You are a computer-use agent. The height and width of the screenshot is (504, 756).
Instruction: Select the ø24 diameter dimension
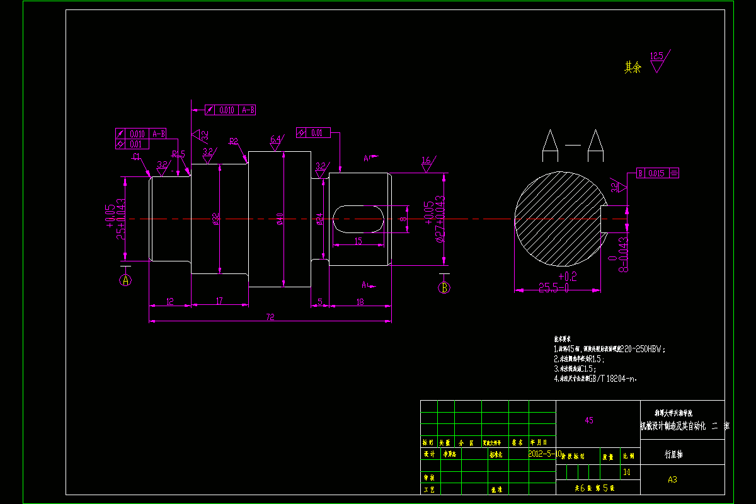point(319,219)
